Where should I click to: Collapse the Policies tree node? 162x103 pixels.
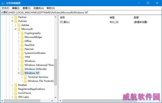(x=12, y=21)
